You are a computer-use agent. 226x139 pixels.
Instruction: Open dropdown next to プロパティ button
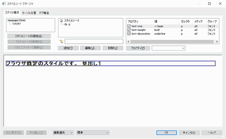168,48
